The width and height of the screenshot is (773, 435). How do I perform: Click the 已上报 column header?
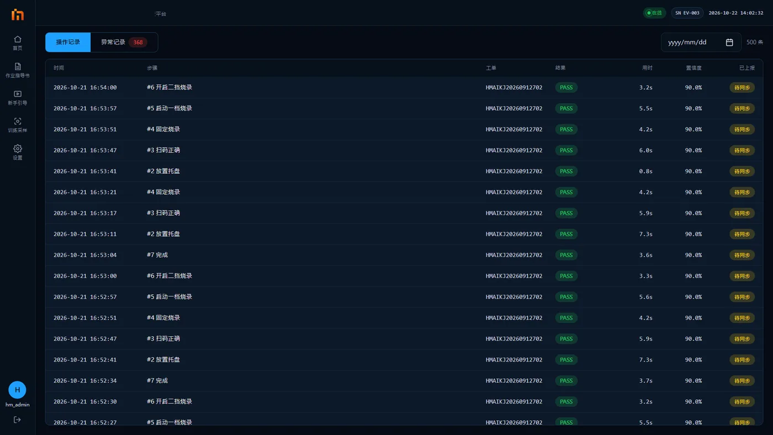[747, 68]
